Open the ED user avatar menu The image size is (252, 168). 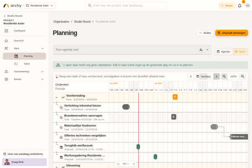tap(248, 5)
